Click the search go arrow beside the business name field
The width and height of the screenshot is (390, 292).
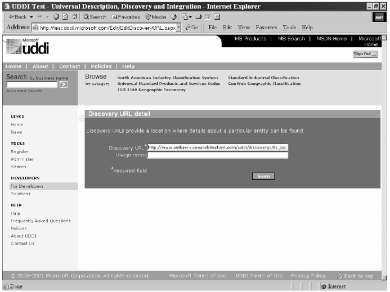64,84
